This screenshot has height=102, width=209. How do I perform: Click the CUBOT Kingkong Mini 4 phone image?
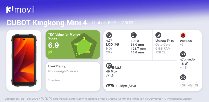point(24,60)
